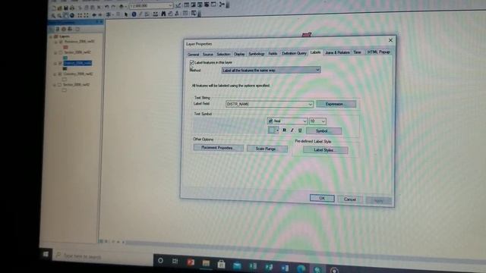Switch to the HTML Popup tab
Viewport: 486px width, 273px height.
point(378,52)
